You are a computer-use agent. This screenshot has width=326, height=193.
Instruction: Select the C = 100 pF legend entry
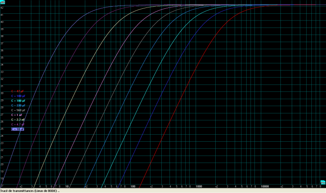point(18,96)
